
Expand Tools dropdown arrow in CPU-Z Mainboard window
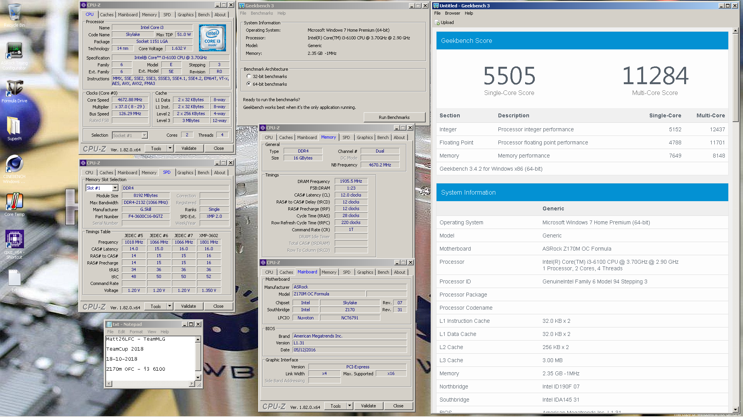pyautogui.click(x=349, y=406)
